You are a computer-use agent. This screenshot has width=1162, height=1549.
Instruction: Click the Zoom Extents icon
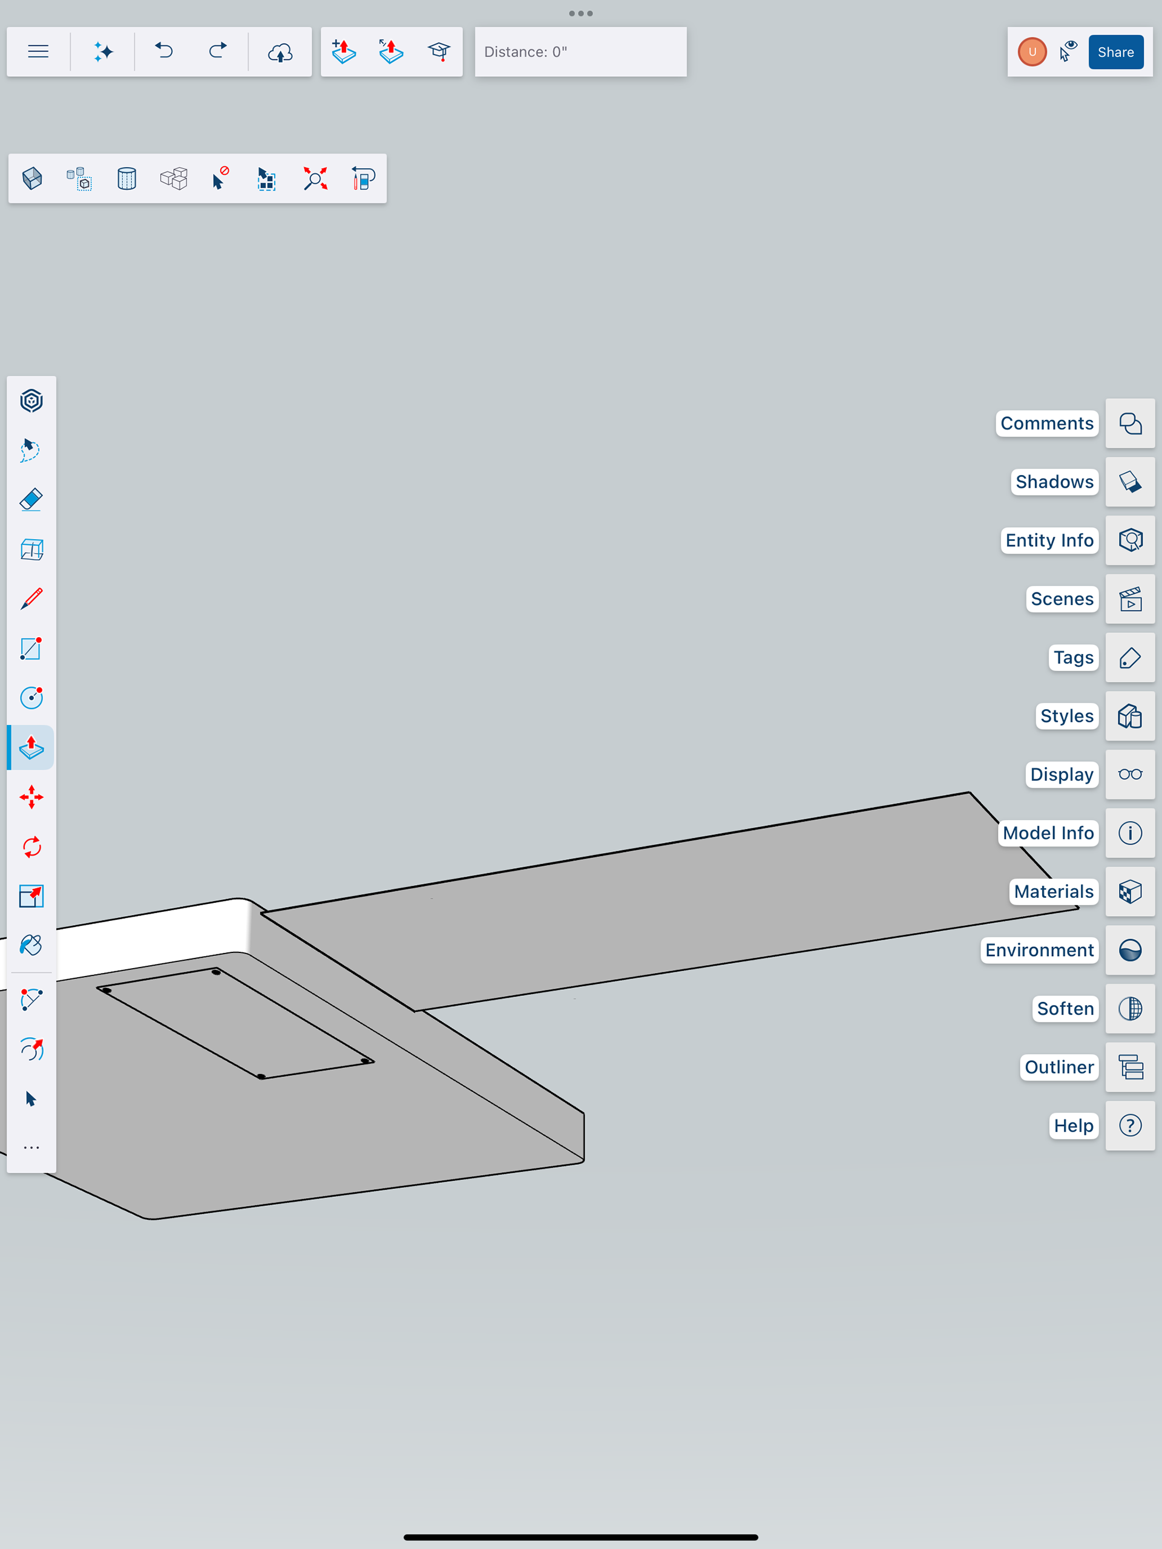315,178
